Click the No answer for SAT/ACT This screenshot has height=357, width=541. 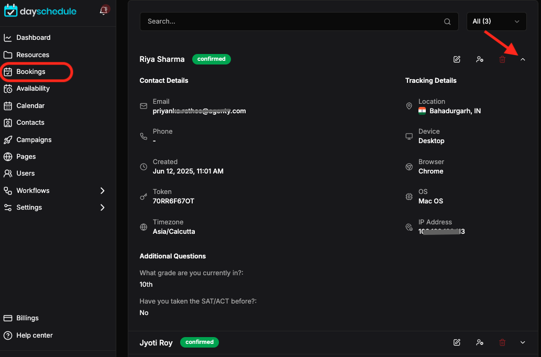[x=144, y=313]
